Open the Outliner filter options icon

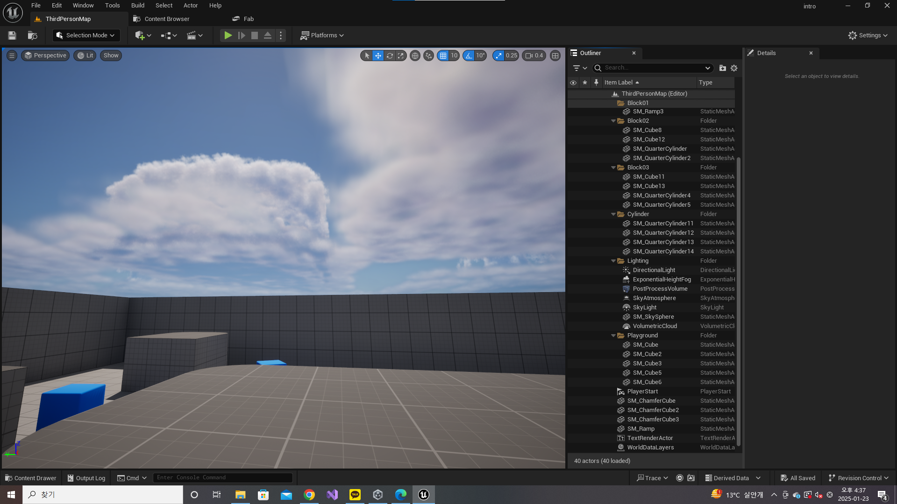click(x=580, y=68)
